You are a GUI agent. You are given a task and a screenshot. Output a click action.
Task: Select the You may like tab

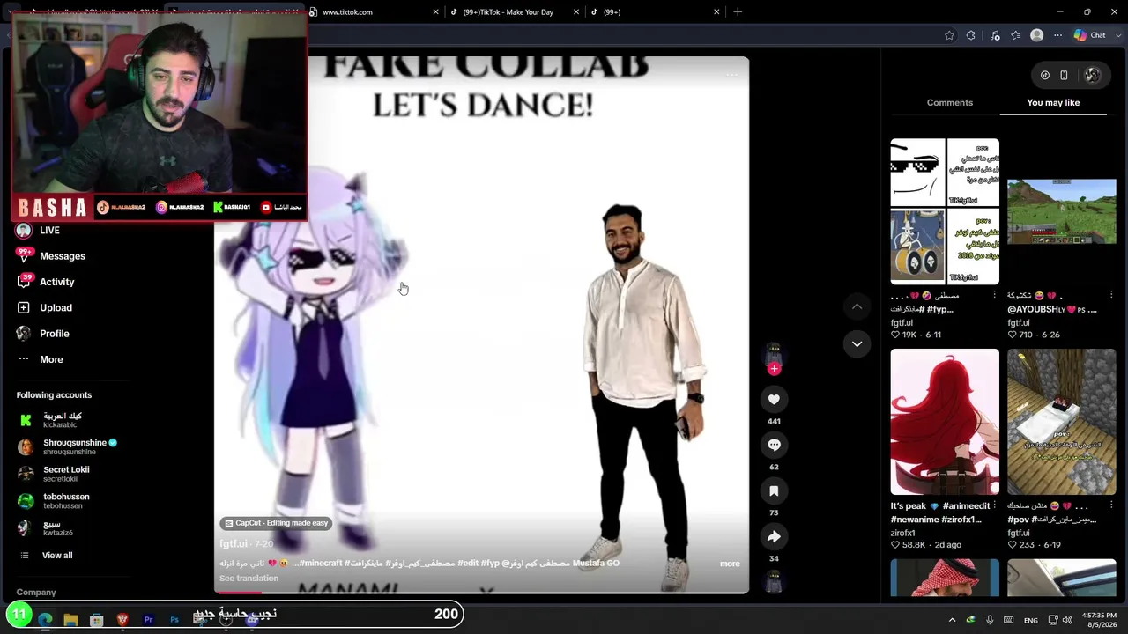pos(1053,103)
